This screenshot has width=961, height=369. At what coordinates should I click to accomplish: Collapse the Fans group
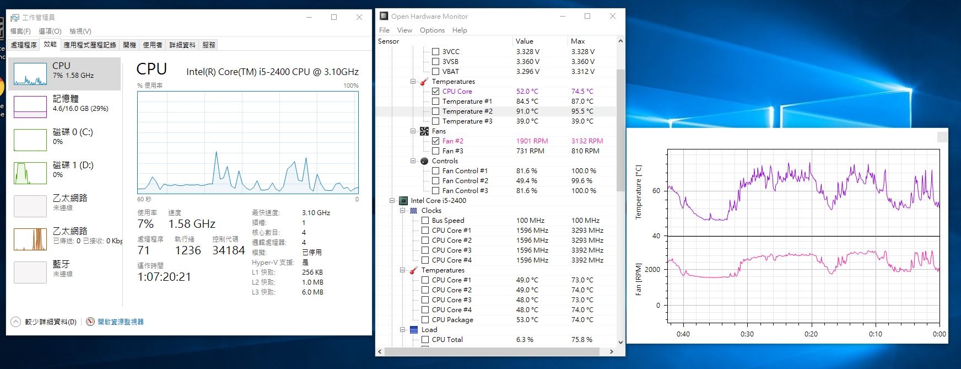click(x=413, y=131)
